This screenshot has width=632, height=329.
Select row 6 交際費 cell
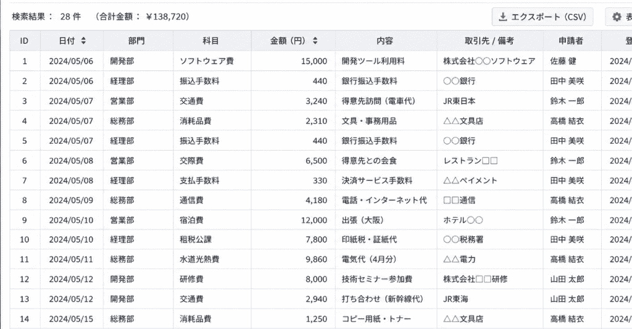click(x=212, y=160)
